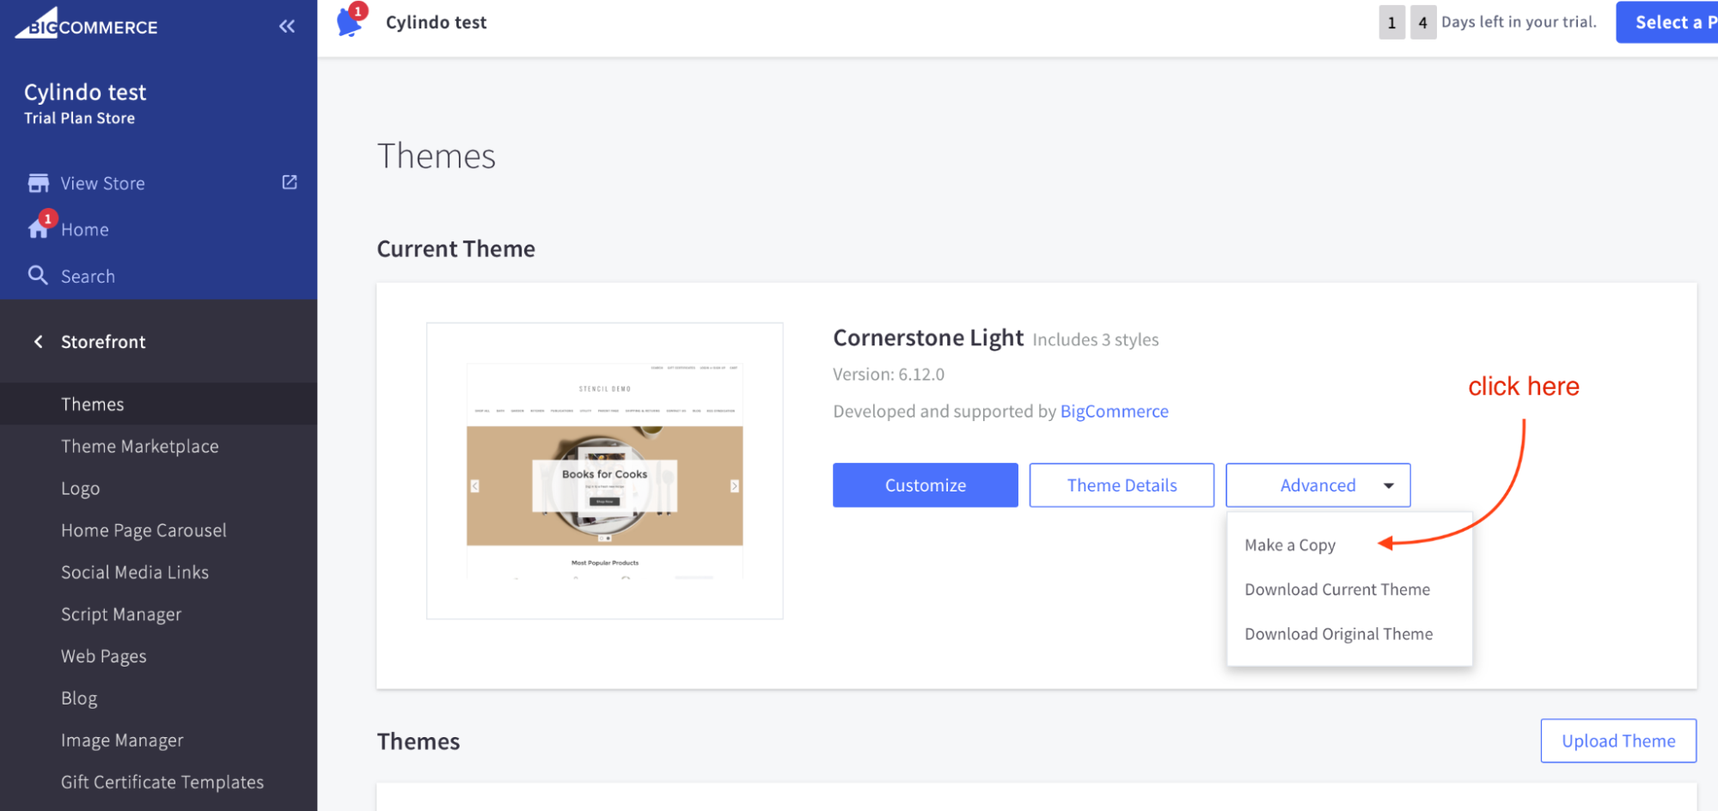
Task: Click next arrow on theme preview carousel
Action: click(735, 486)
